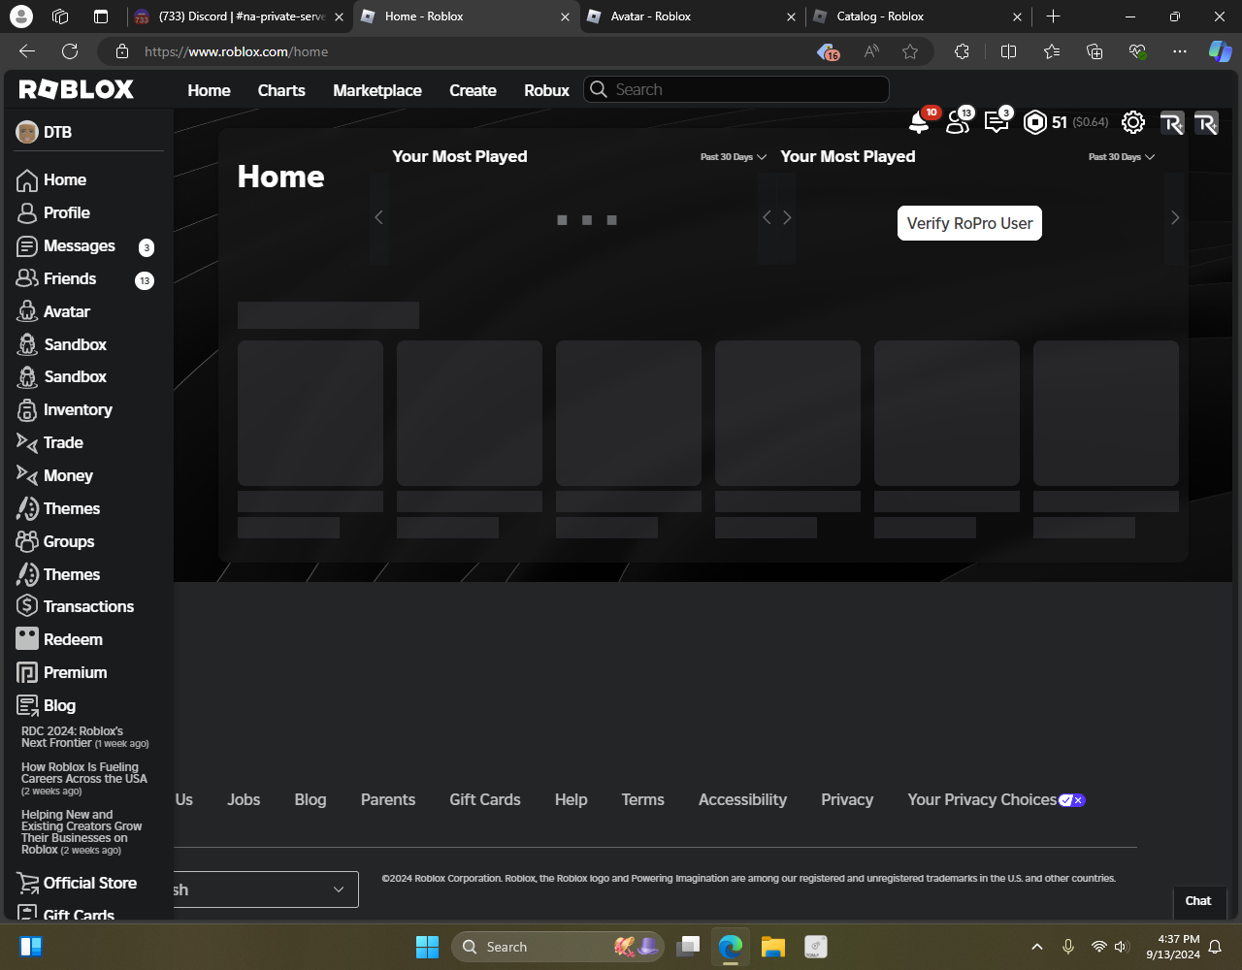Open 'How Roblox Is Fueling Careers' blog post
The width and height of the screenshot is (1242, 970).
[x=84, y=779]
